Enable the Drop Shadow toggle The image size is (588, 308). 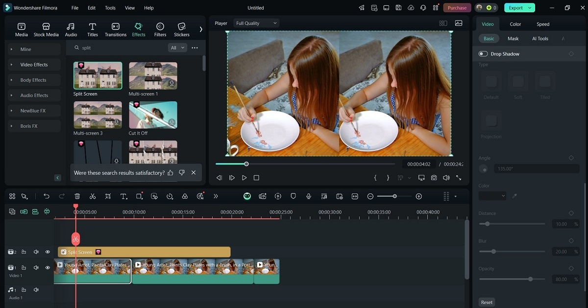coord(483,54)
